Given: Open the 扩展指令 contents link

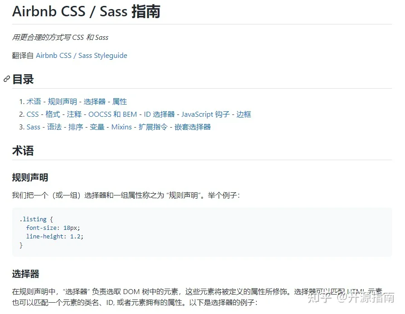Looking at the screenshot, I should (153, 127).
